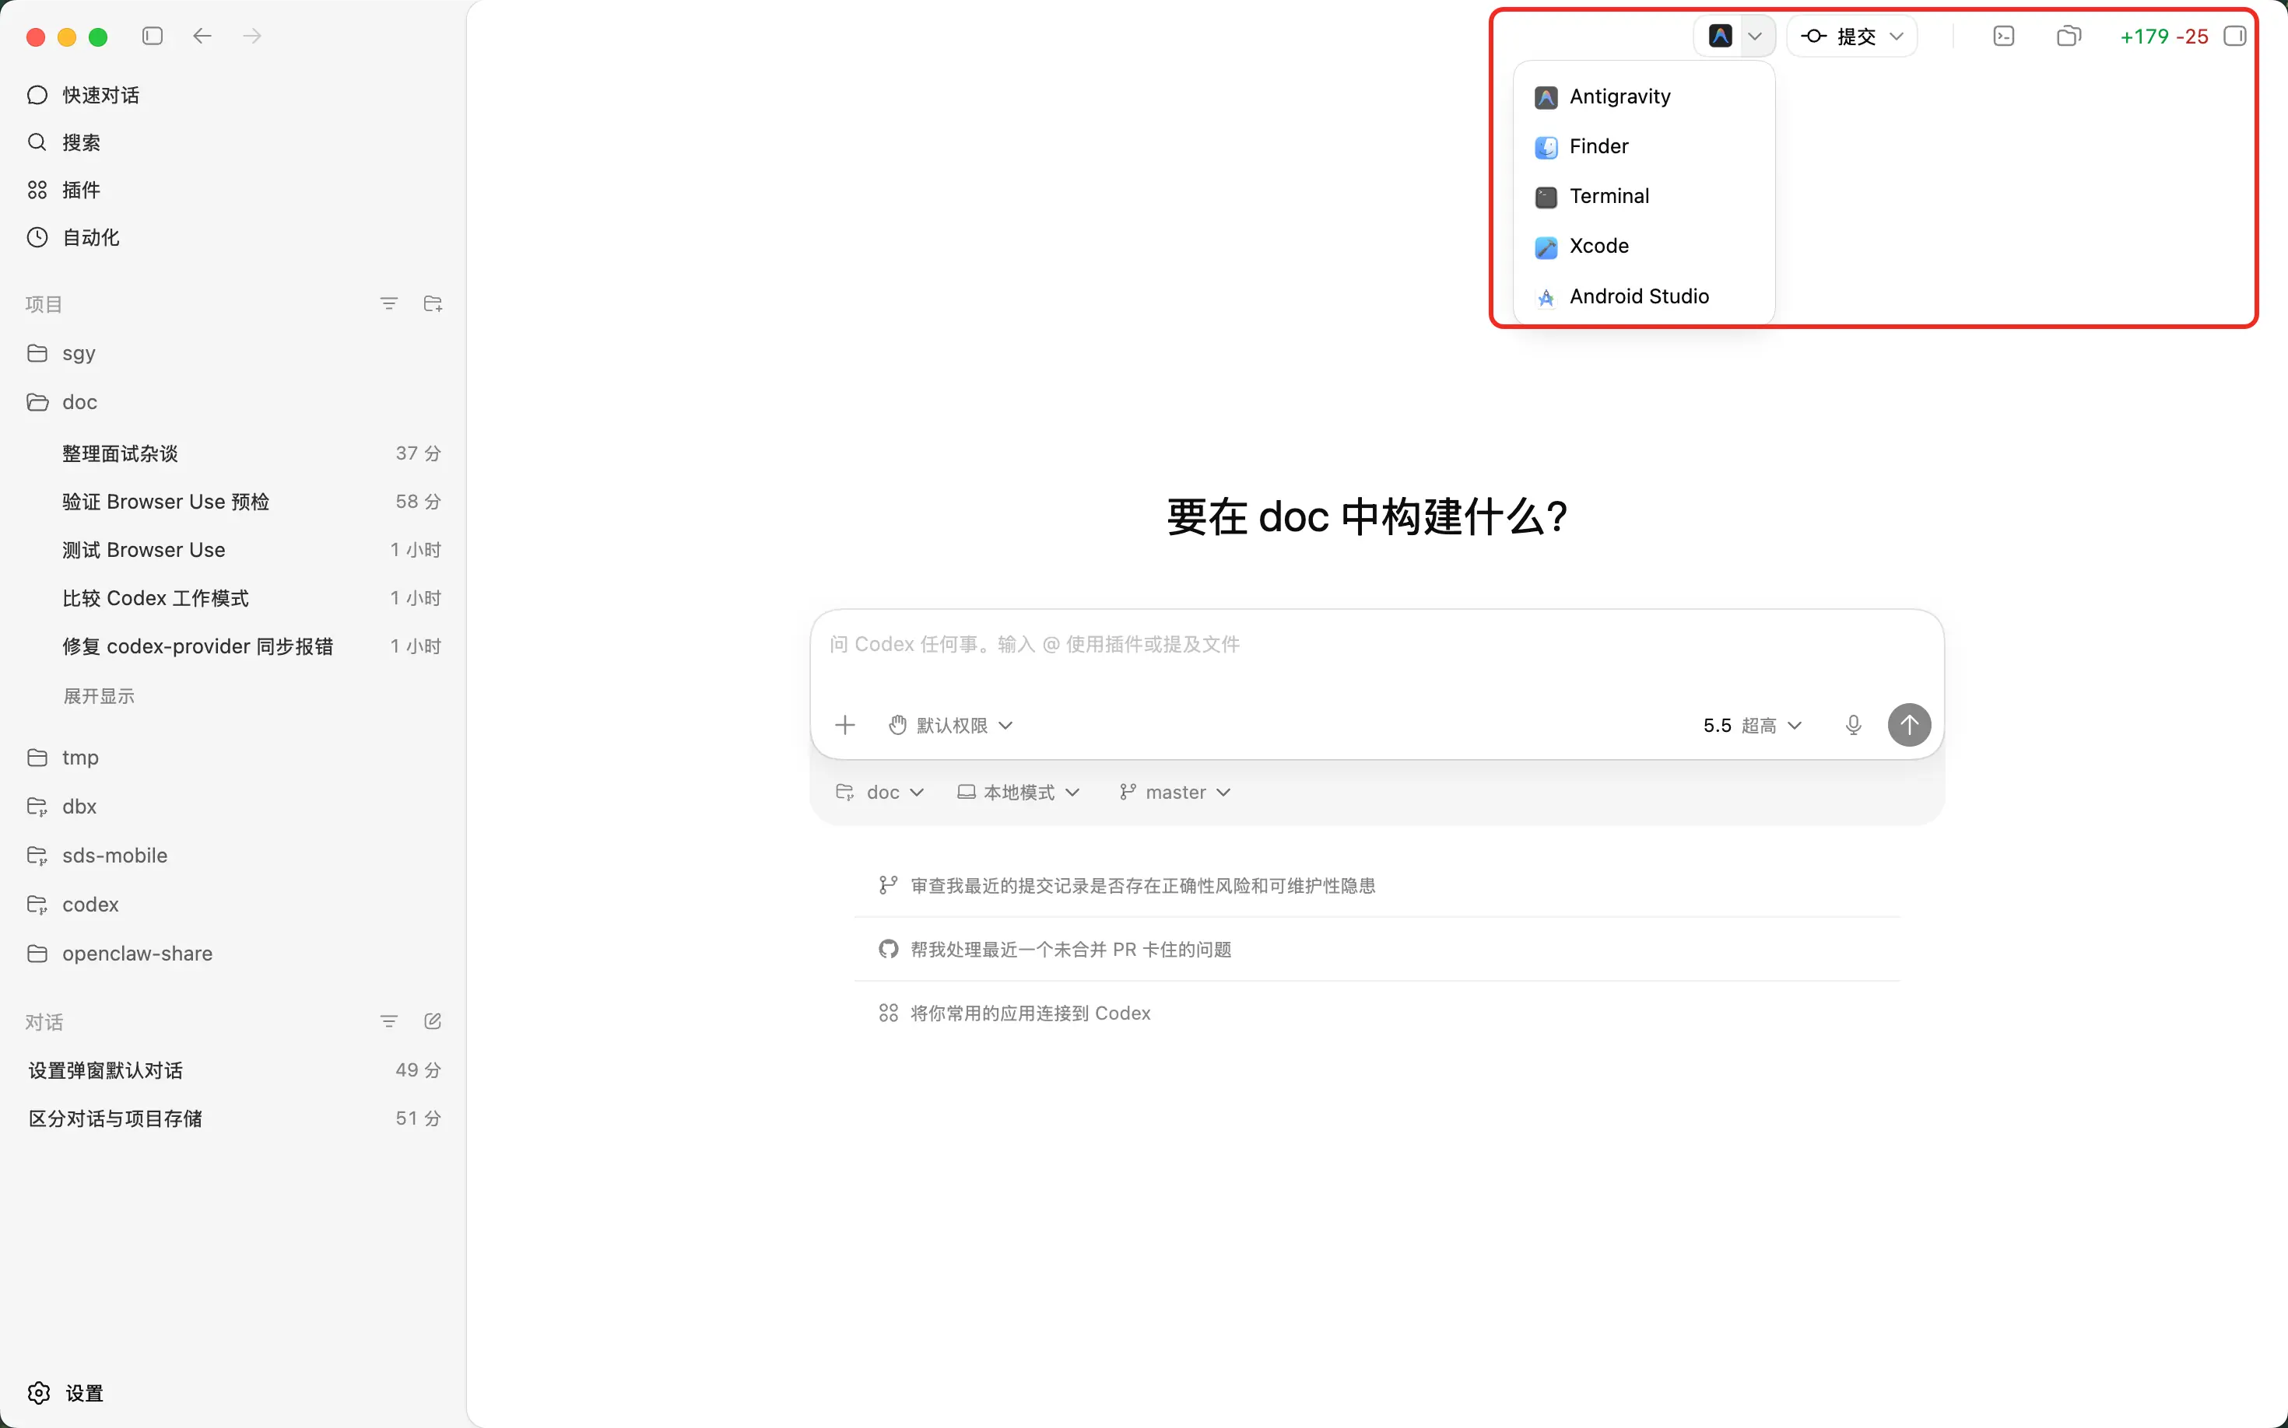Toggle the left sidebar panel icon
Image resolution: width=2288 pixels, height=1428 pixels.
(x=153, y=36)
